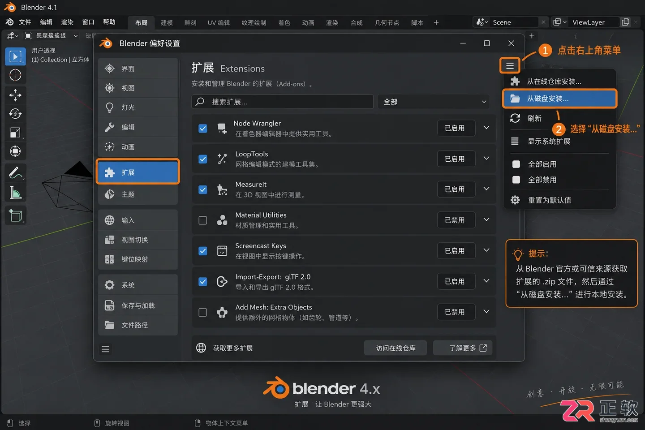The width and height of the screenshot is (645, 430).
Task: Choose 从磁盘安装 from the dropdown menu
Action: click(560, 99)
